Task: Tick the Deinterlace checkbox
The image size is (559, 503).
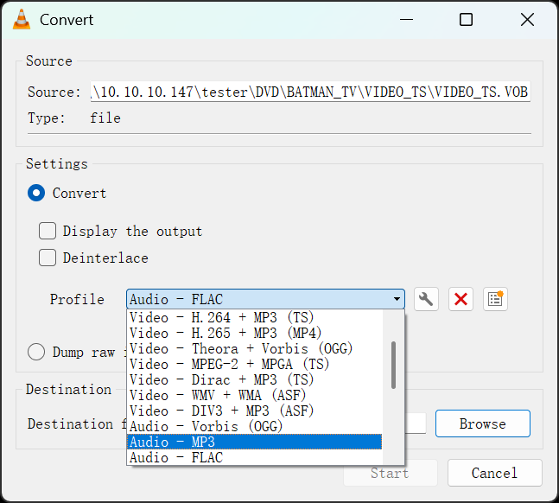Action: (x=48, y=258)
